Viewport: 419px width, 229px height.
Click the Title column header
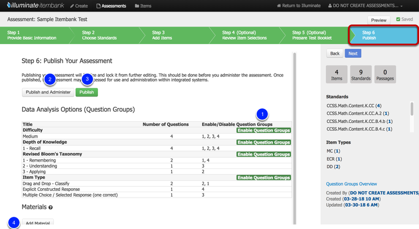(27, 125)
